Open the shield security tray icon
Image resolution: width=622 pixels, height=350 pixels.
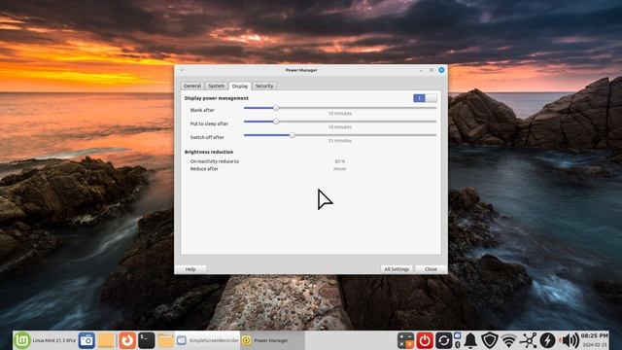coord(490,340)
